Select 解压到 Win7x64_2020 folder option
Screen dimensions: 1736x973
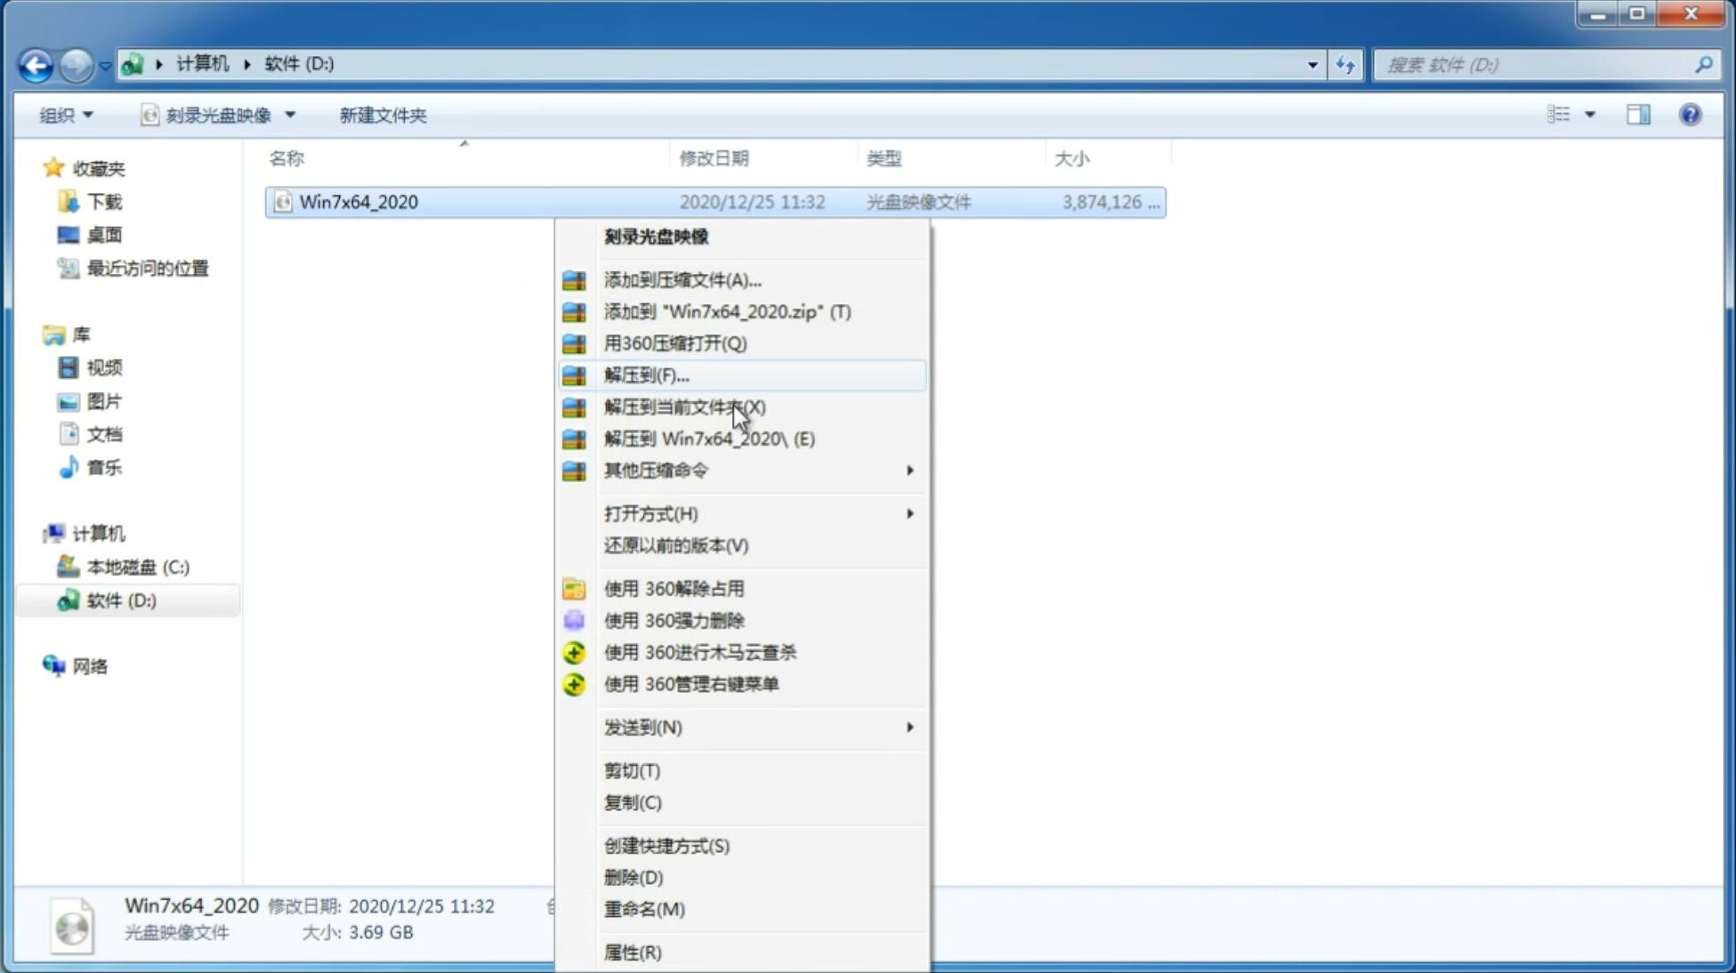click(x=711, y=438)
